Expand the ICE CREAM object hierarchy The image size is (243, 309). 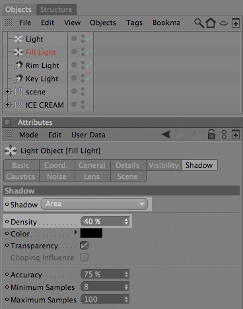pos(7,104)
